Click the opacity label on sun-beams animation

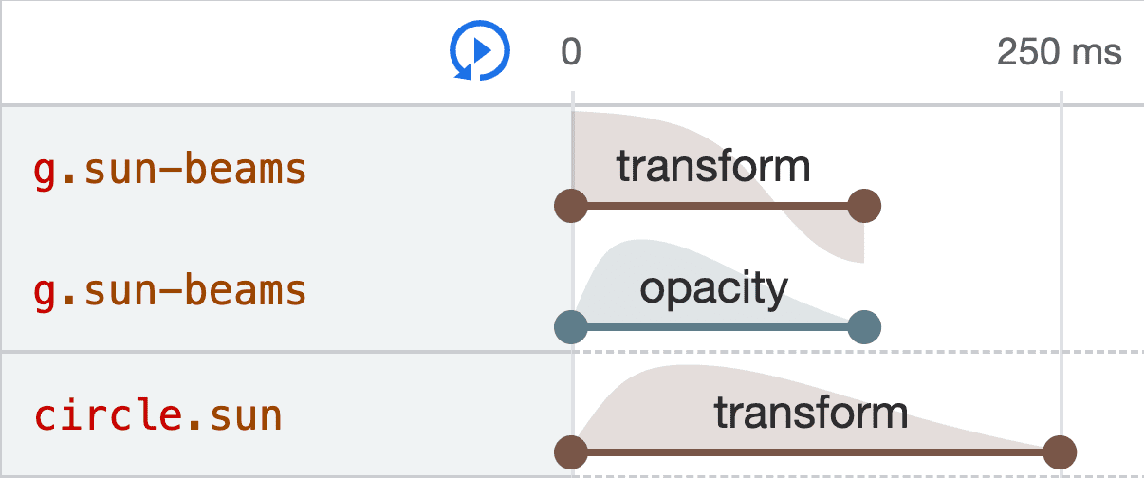713,288
